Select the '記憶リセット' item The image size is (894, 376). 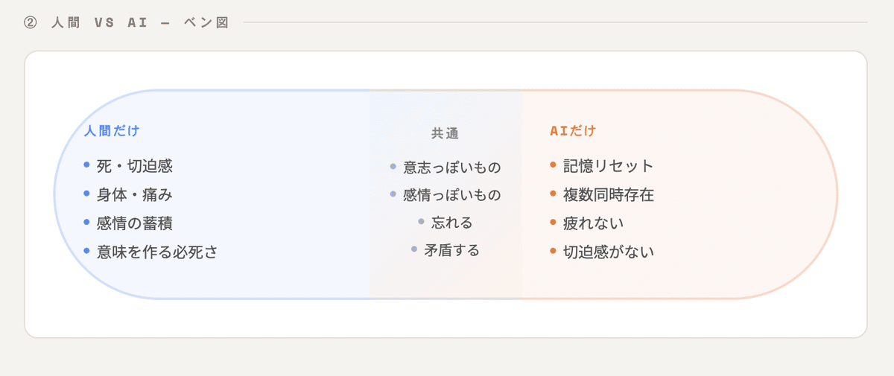pyautogui.click(x=608, y=166)
